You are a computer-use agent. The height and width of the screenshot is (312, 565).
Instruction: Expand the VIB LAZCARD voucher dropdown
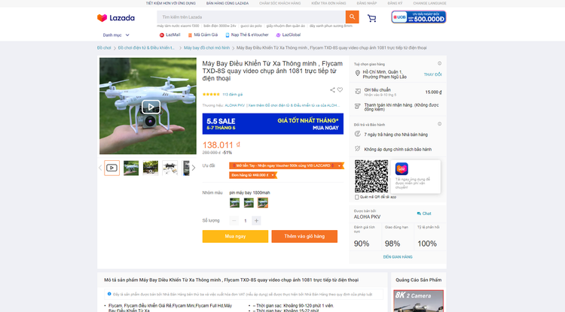tap(339, 165)
